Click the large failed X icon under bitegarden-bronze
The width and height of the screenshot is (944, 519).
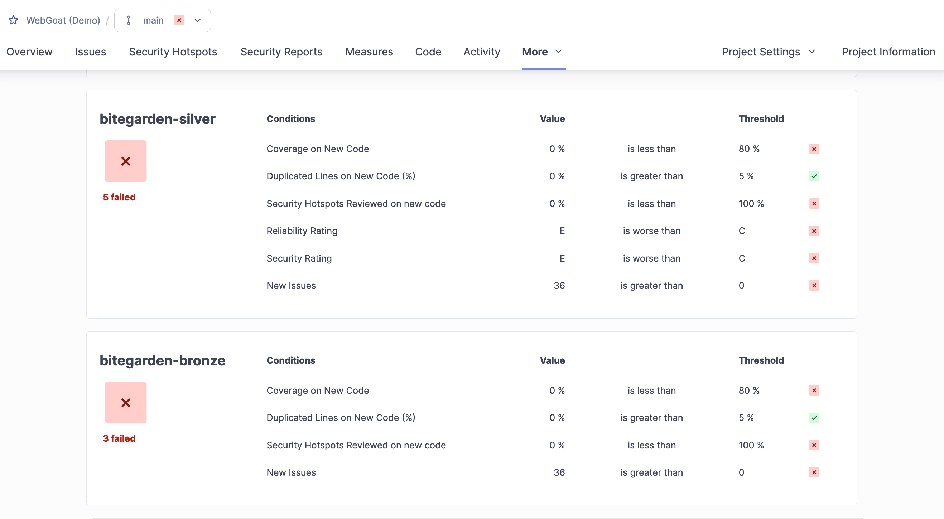[126, 403]
